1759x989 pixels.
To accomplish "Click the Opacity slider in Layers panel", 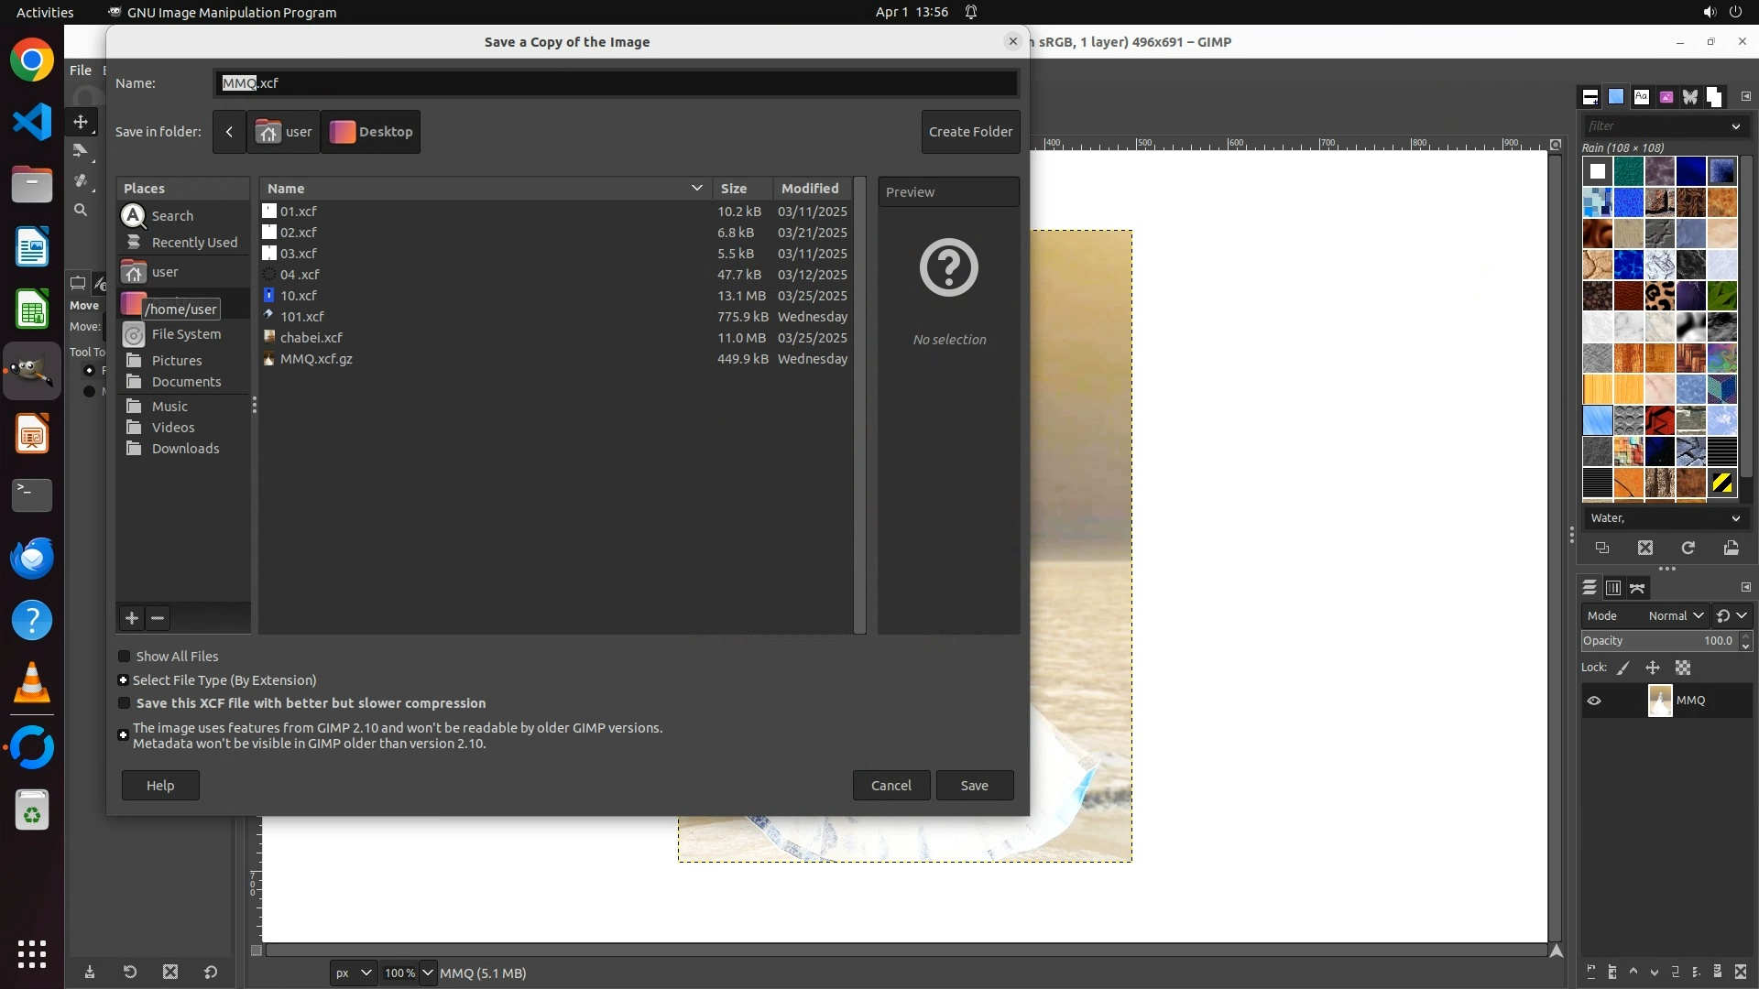I will tap(1658, 641).
